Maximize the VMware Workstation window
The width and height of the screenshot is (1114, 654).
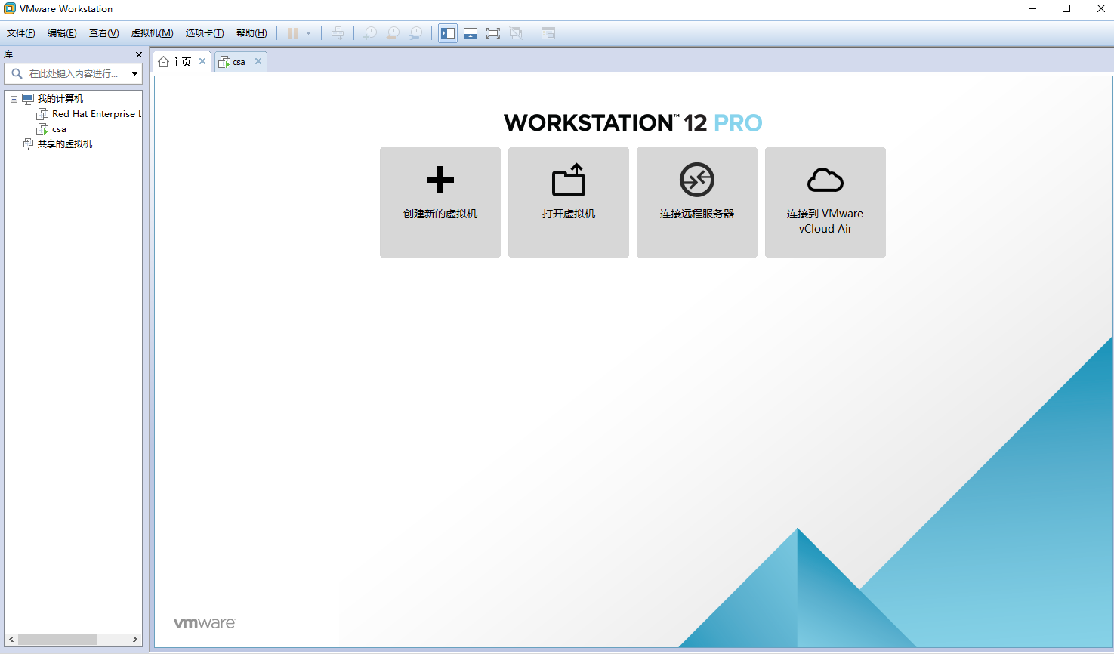1066,8
